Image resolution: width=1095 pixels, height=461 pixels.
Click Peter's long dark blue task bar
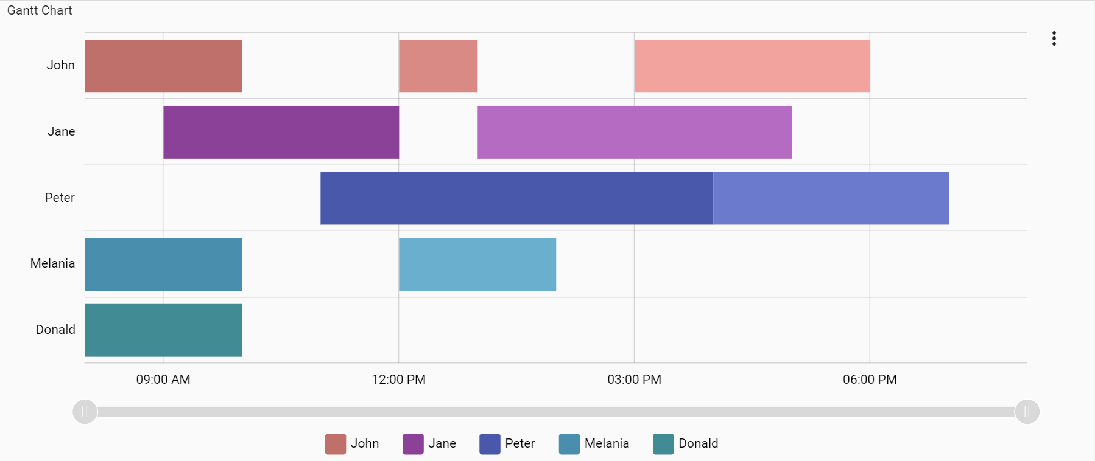(516, 198)
